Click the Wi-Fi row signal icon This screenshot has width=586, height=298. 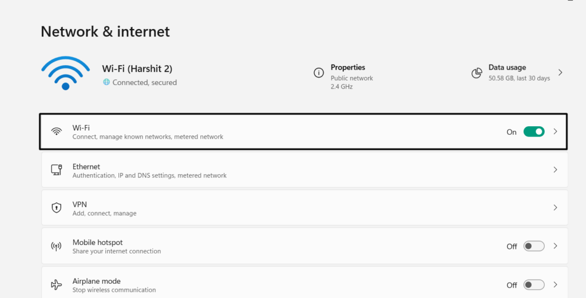pos(56,132)
